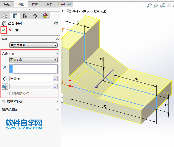This screenshot has height=147, width=174.
Task: Toggle the draft on/off button
Action: tap(5, 87)
